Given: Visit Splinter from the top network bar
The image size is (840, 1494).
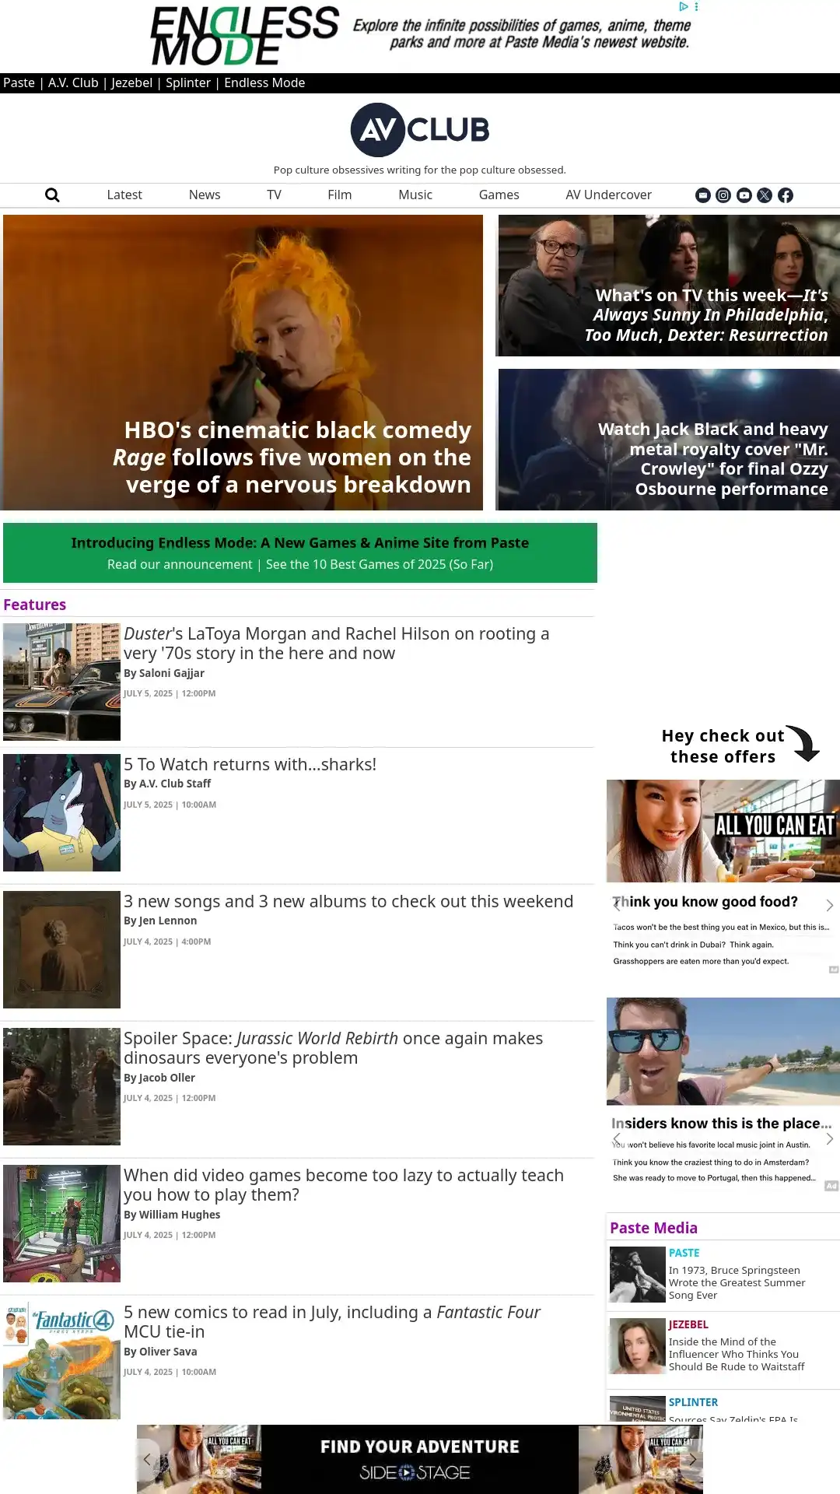Looking at the screenshot, I should [188, 82].
